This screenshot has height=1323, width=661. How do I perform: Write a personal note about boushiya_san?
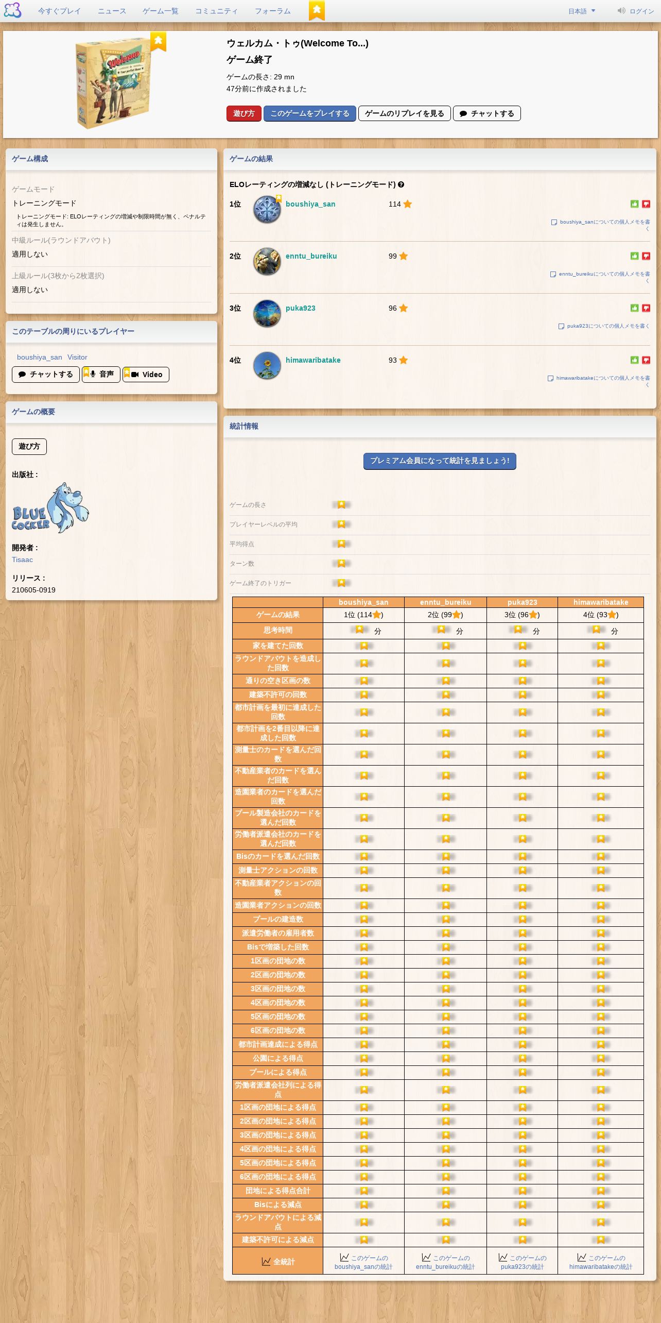(600, 225)
